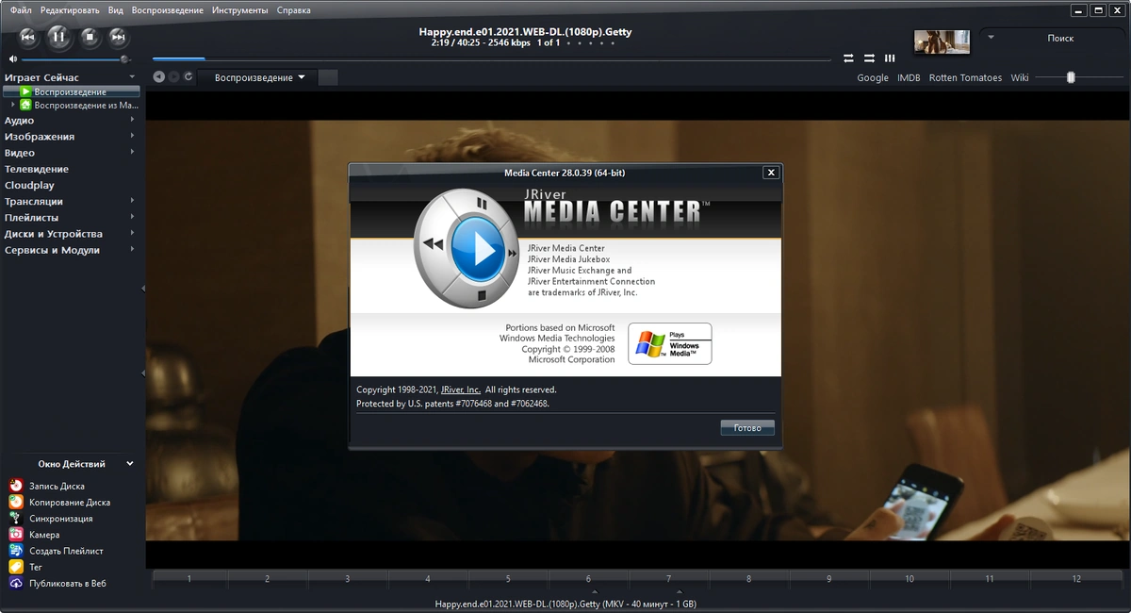This screenshot has width=1131, height=613.
Task: Expand the Плейлисты section
Action: (132, 218)
